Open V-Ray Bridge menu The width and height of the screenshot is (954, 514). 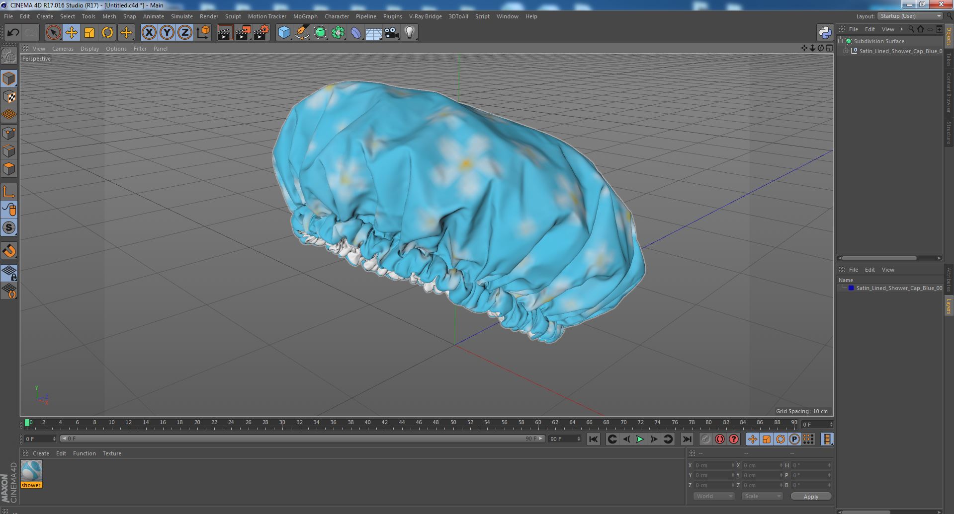(x=425, y=16)
